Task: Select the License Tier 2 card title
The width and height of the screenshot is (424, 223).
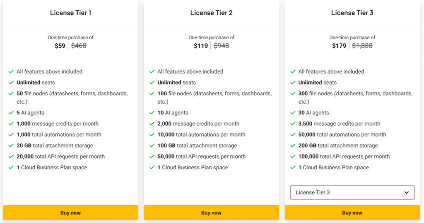Action: [x=211, y=13]
